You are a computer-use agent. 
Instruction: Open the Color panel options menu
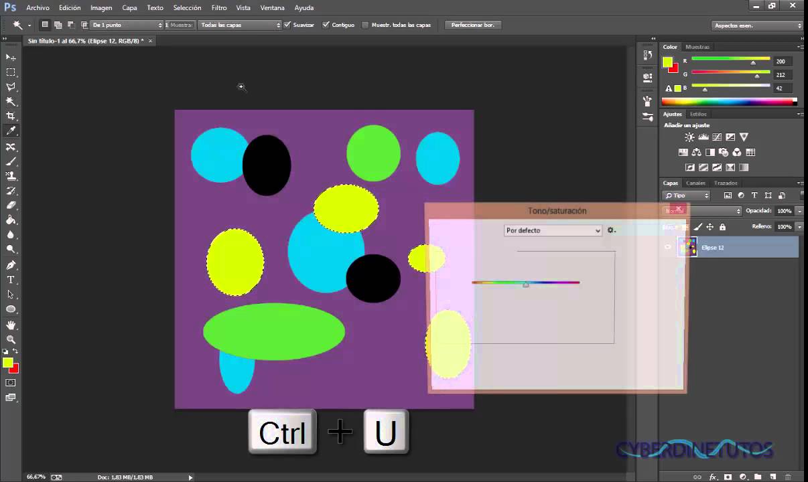click(x=801, y=47)
